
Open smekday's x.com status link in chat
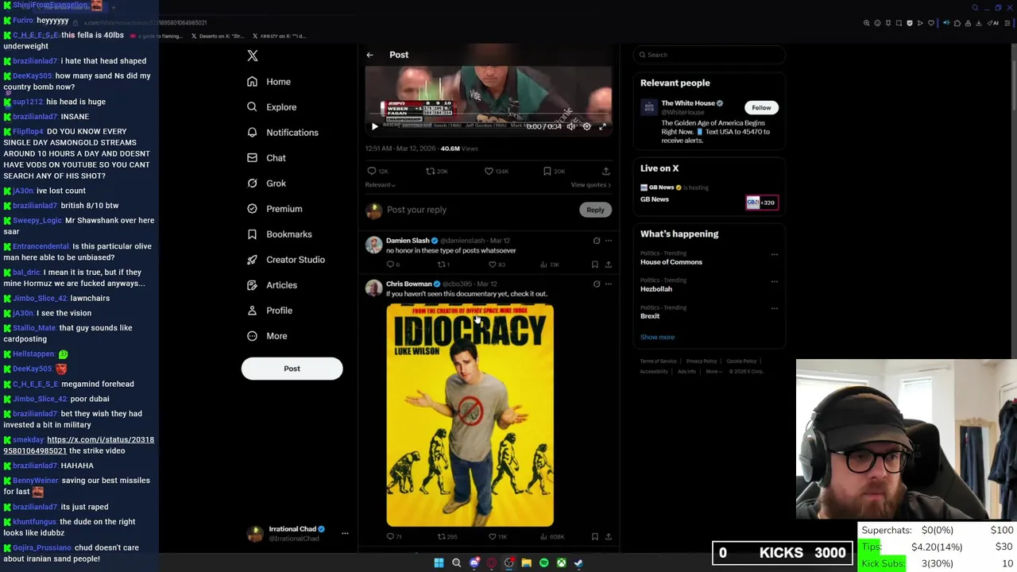[79, 445]
